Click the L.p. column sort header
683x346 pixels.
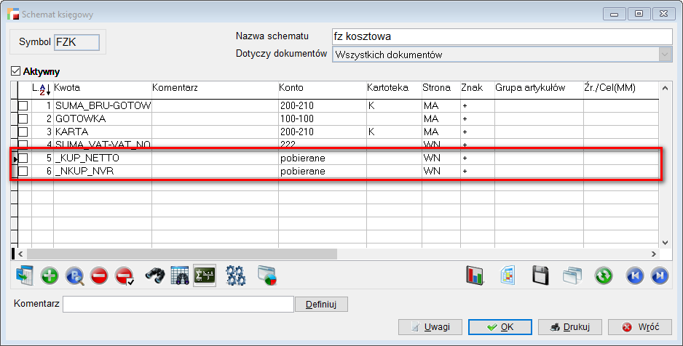coord(42,89)
